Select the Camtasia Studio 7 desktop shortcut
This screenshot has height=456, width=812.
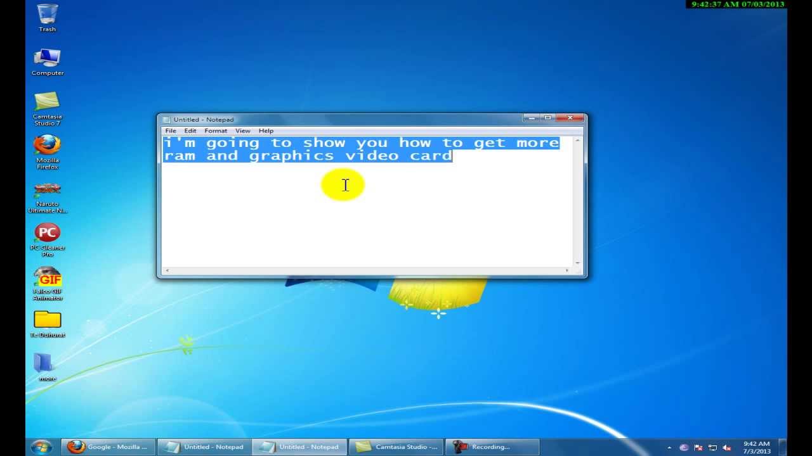48,108
